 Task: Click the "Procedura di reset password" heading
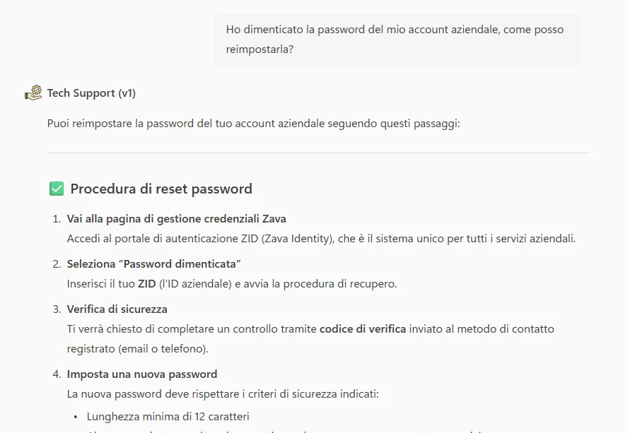(x=161, y=189)
